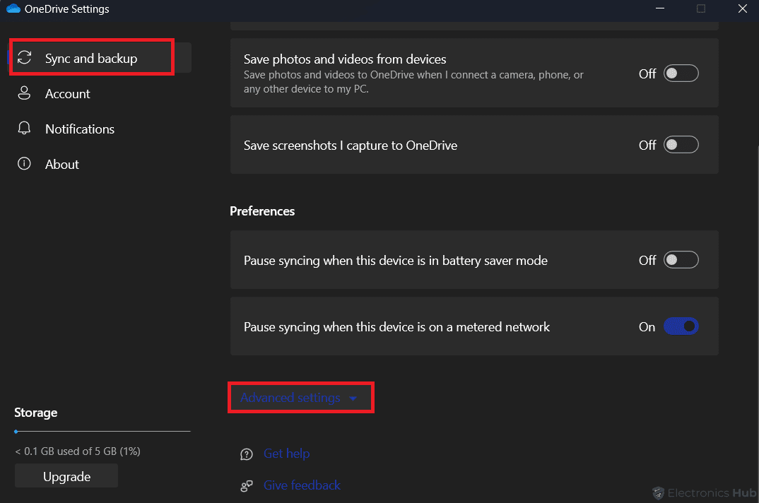Click the Notifications bell icon
The image size is (759, 503).
[x=23, y=129]
